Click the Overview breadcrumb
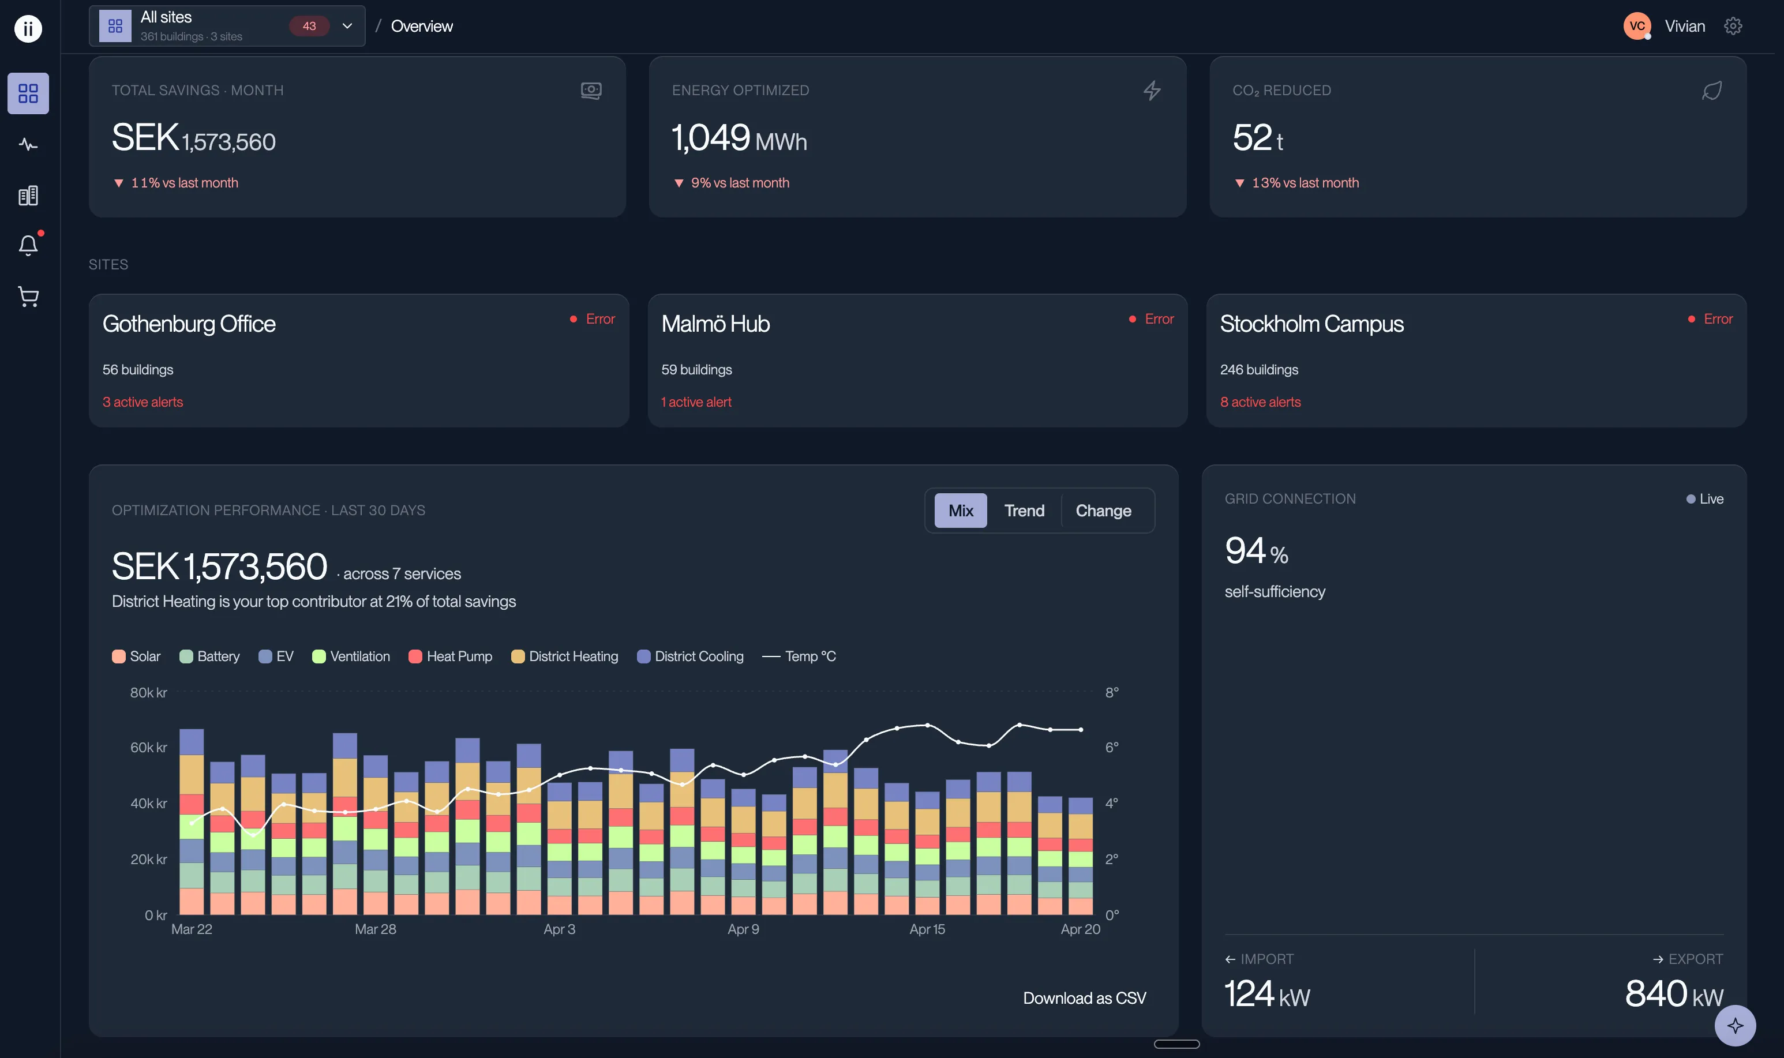 [421, 27]
